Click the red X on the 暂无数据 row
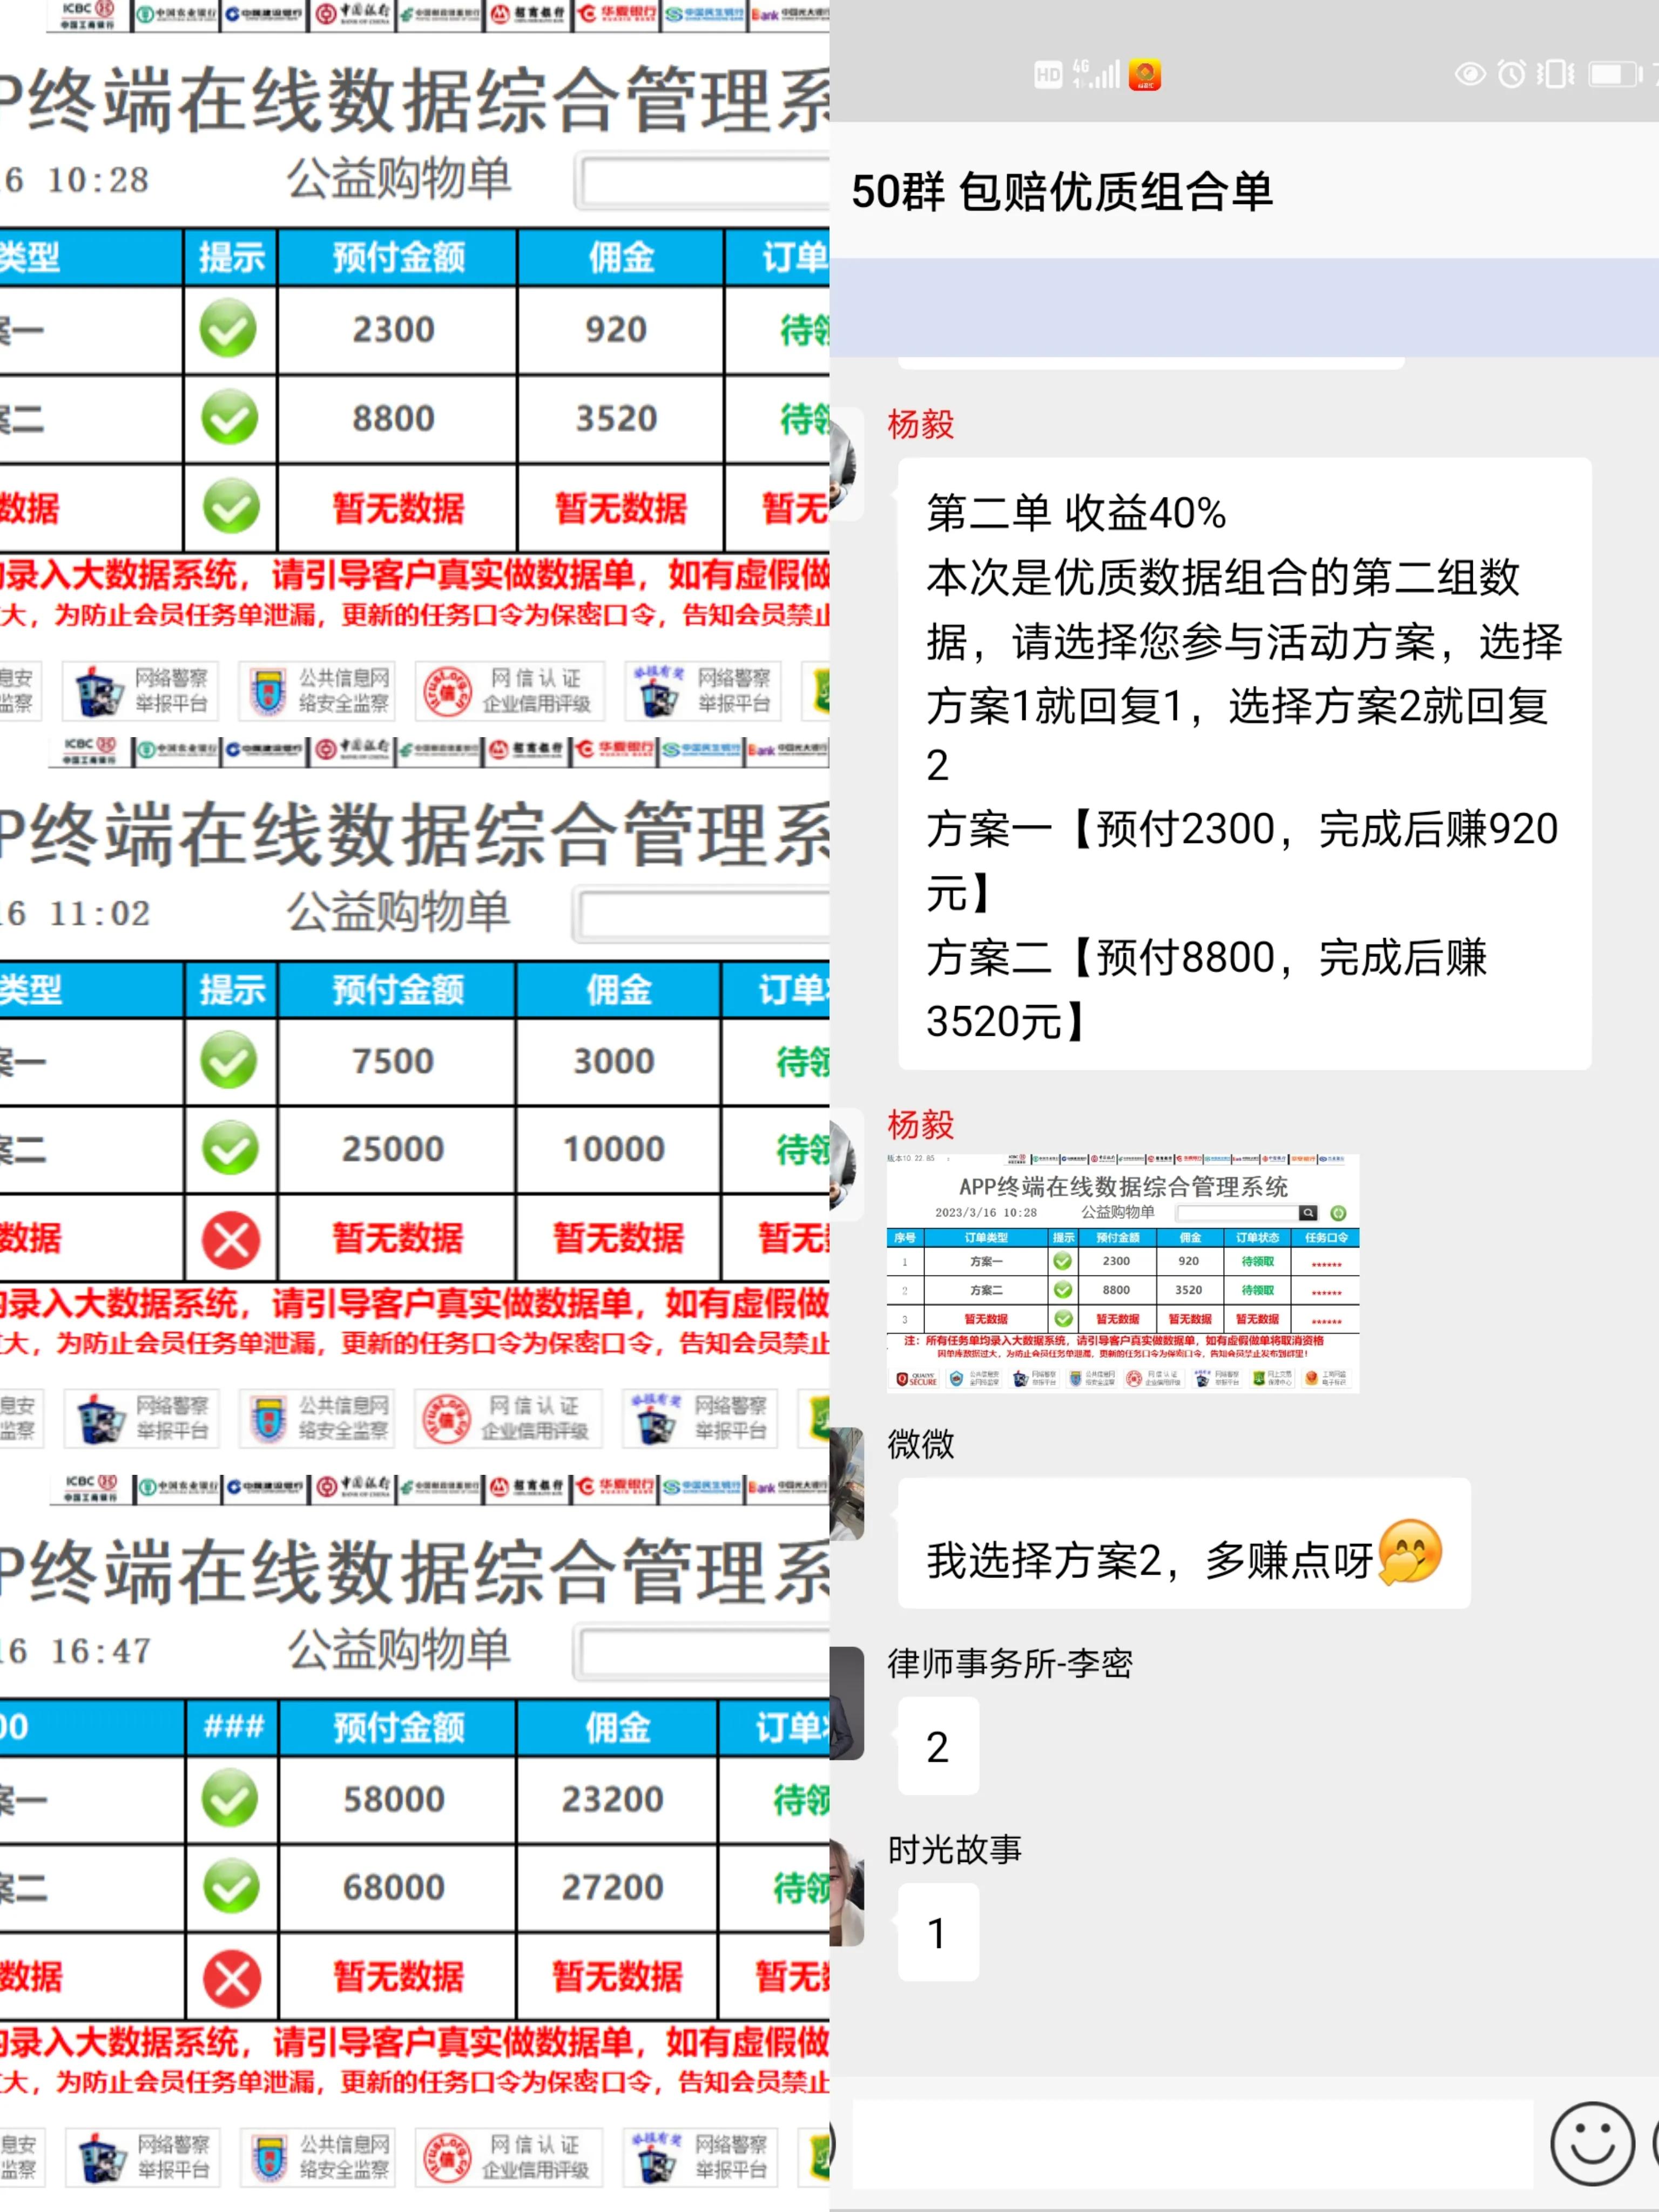1659x2212 pixels. (x=230, y=1240)
